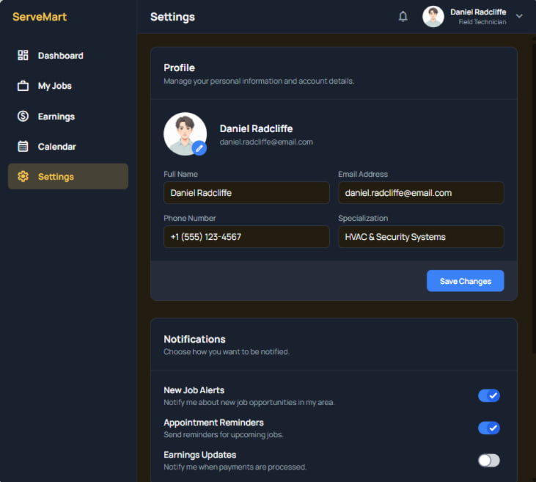The height and width of the screenshot is (482, 536).
Task: Disable New Job Alerts toggle
Action: 488,395
